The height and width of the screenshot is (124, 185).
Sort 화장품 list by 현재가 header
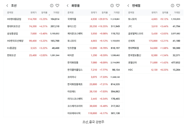pos(94,13)
